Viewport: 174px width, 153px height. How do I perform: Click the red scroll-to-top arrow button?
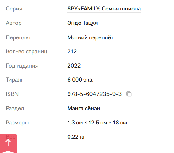[x=8, y=143]
